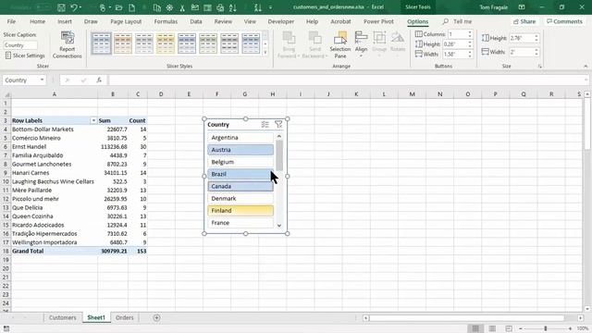Click the record macro status bar icon
The image size is (592, 333).
(x=6, y=329)
